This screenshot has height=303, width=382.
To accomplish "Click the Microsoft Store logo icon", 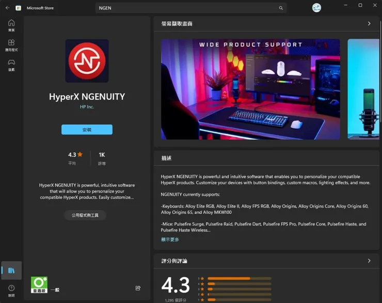I will tap(18, 8).
